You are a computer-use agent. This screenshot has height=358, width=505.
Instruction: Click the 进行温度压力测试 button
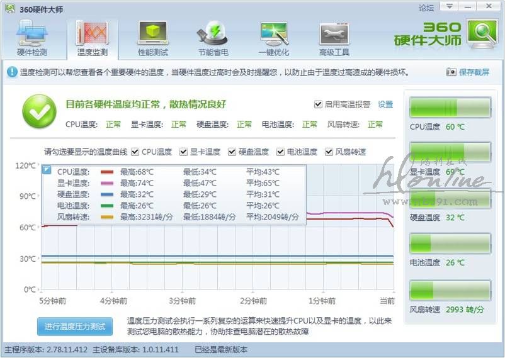[75, 327]
